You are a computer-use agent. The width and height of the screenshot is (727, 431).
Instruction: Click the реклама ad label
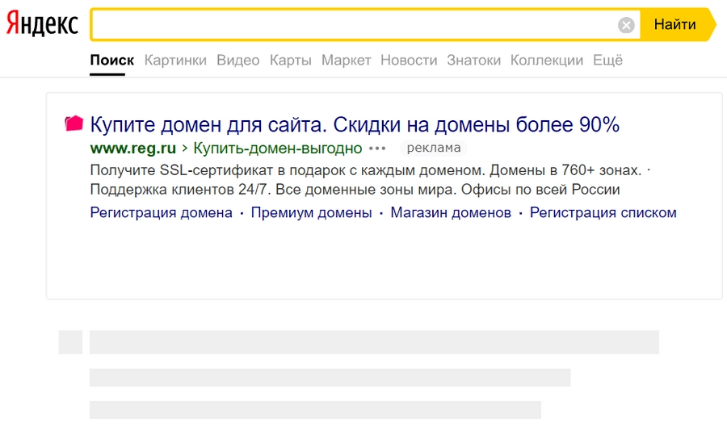[x=434, y=148]
